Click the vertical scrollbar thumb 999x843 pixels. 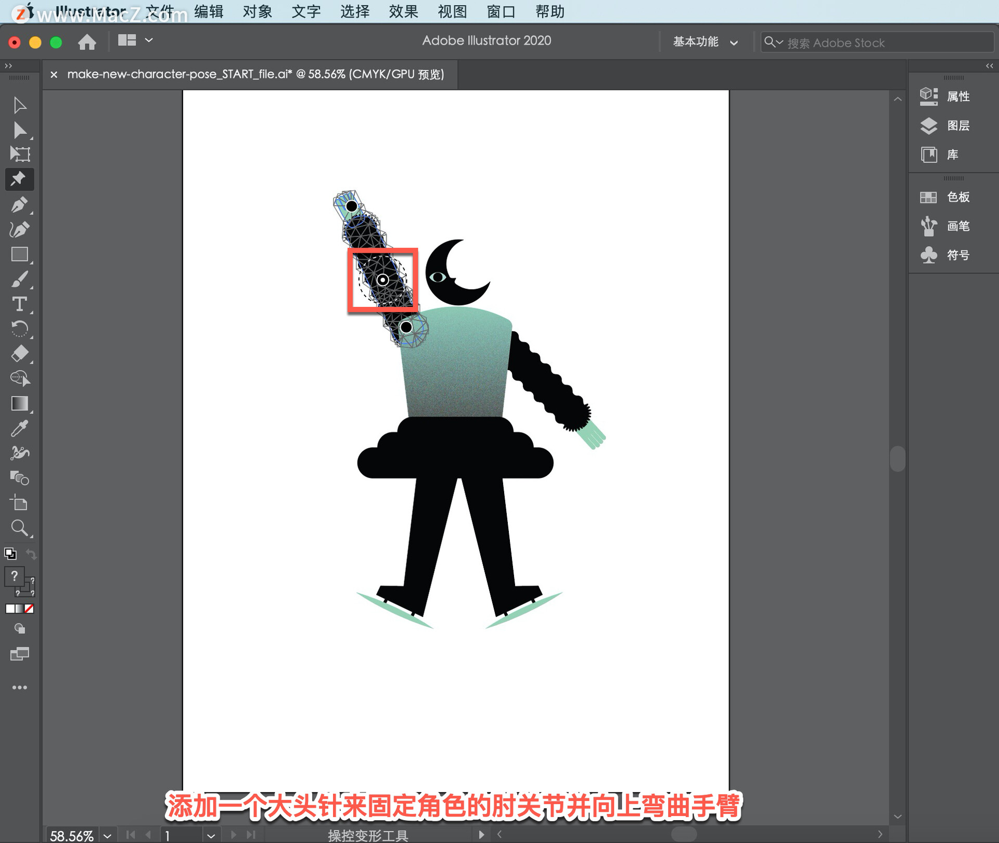(x=898, y=459)
